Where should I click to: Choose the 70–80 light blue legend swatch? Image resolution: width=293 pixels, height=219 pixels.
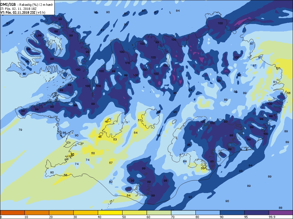[x=183, y=213]
